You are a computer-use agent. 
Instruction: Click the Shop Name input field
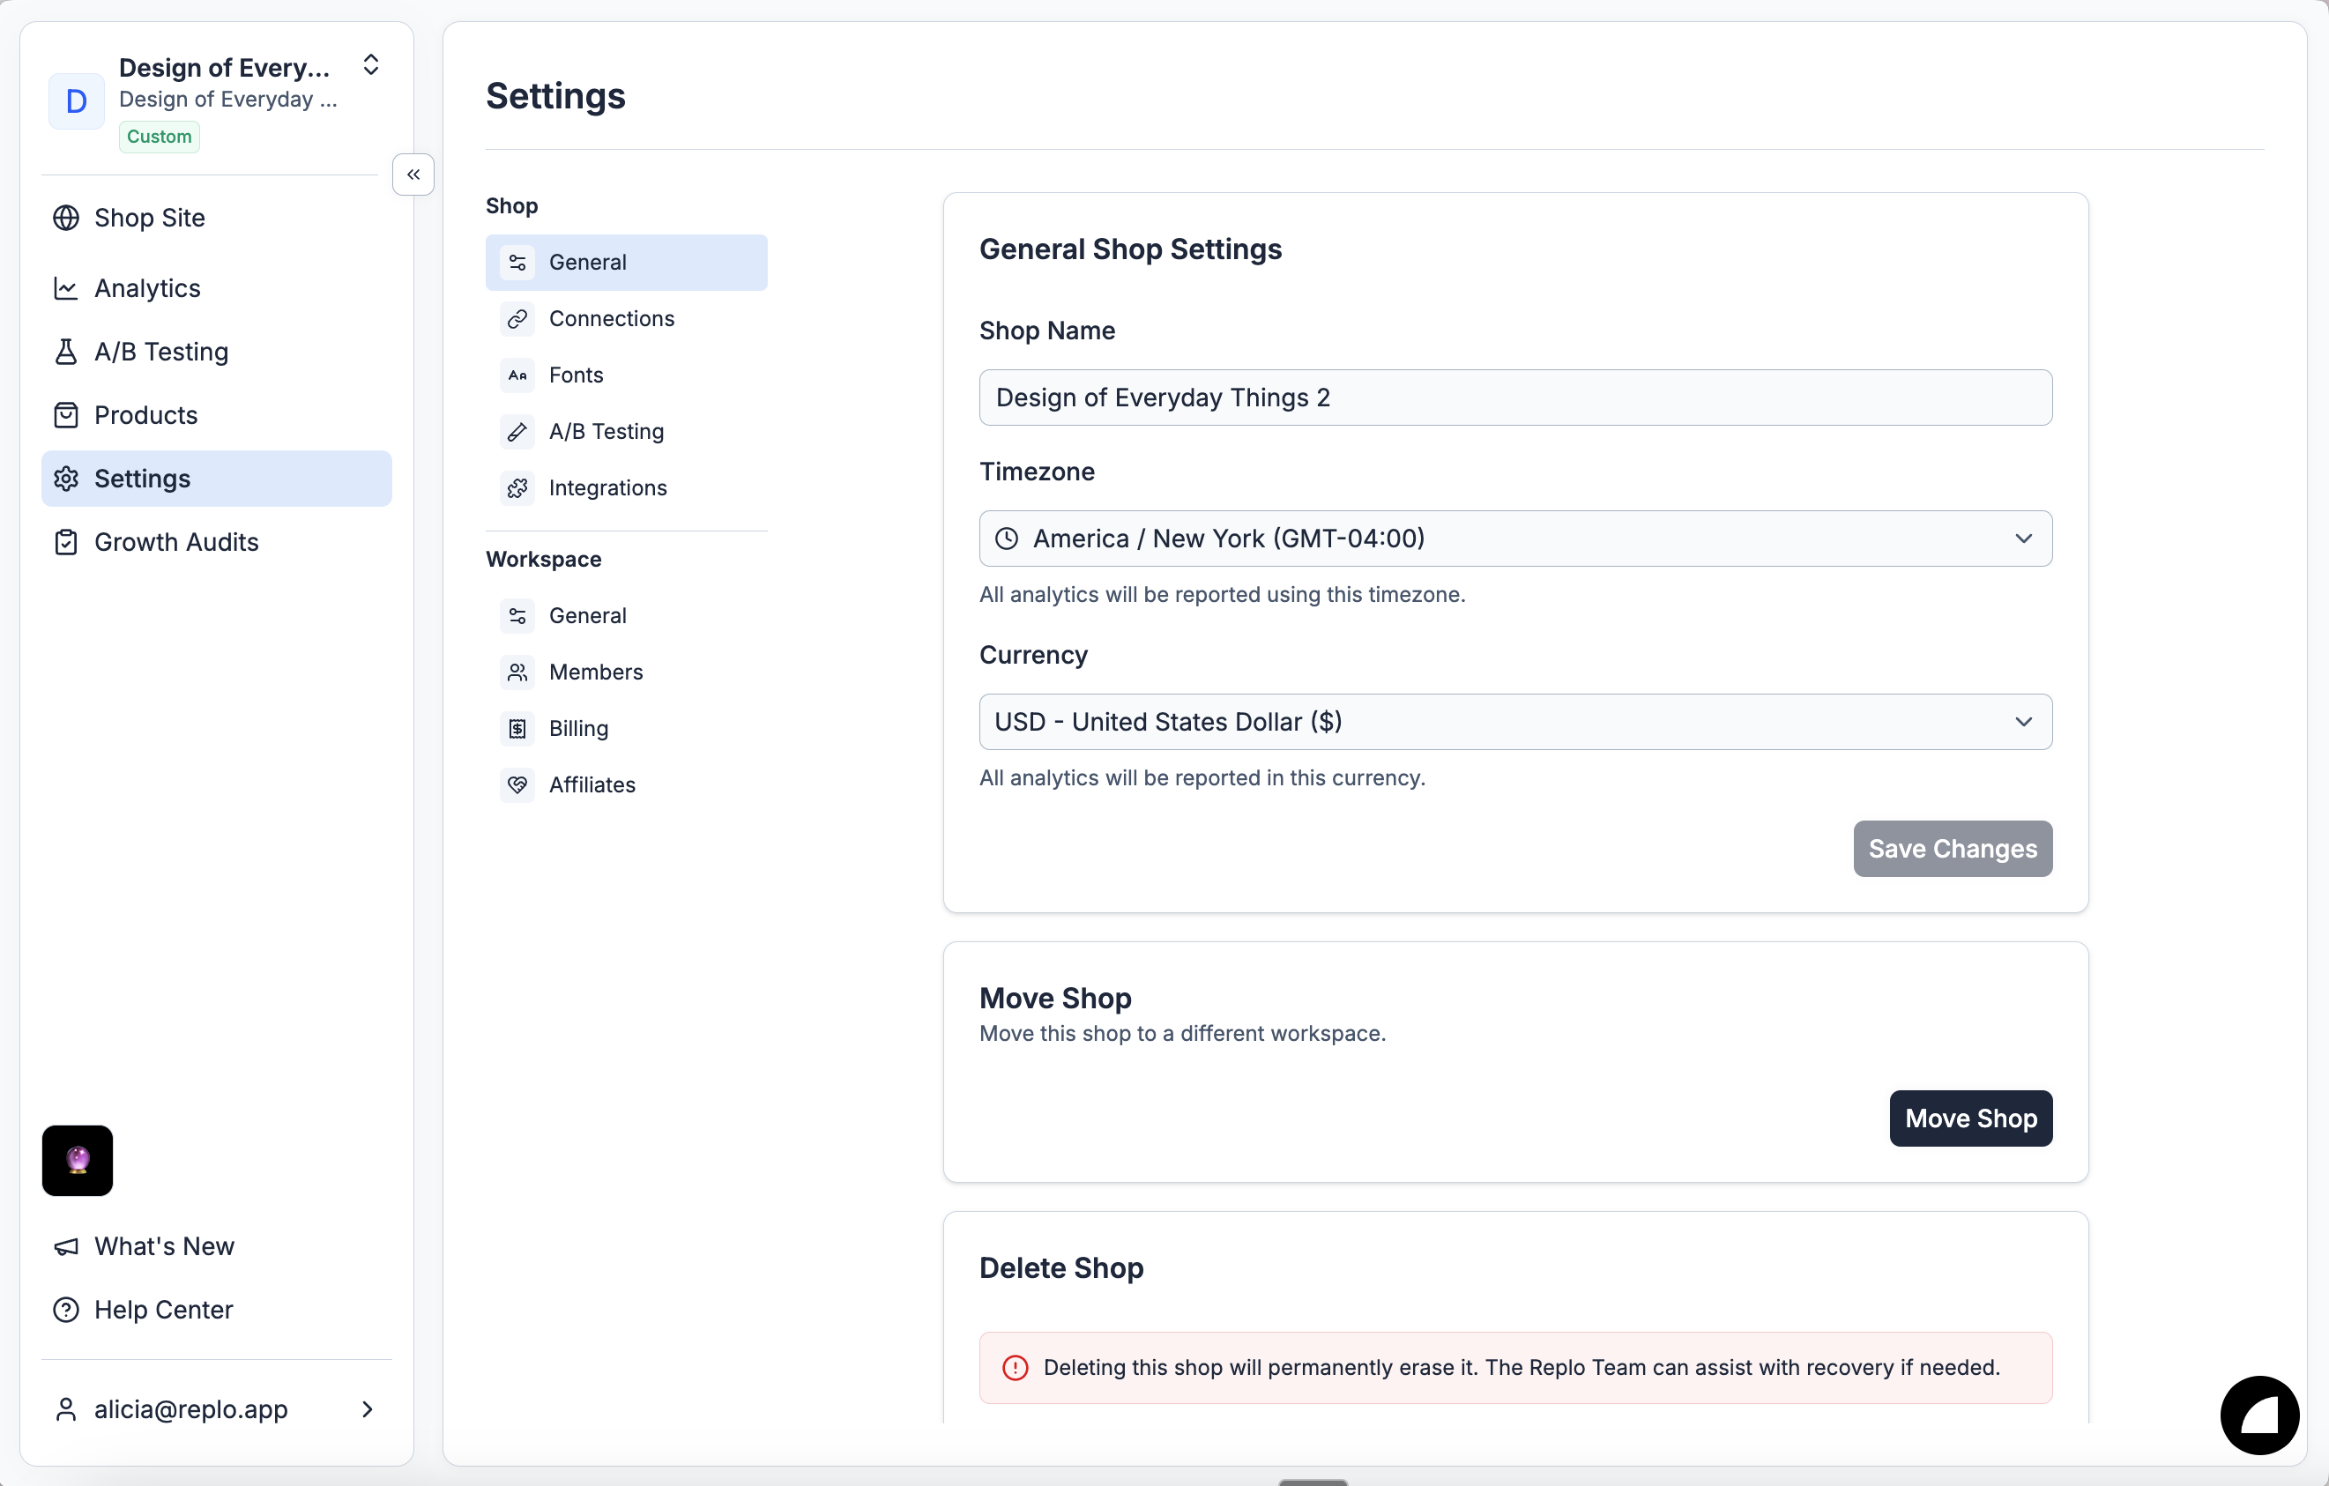(x=1514, y=398)
